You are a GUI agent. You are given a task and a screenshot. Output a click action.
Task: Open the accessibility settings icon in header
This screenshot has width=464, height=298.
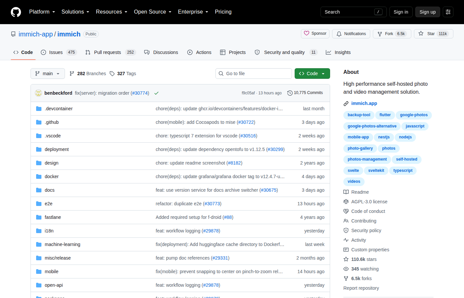(x=448, y=12)
